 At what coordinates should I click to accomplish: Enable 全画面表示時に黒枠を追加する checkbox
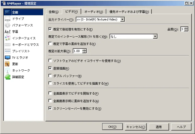pyautogui.click(x=50, y=101)
